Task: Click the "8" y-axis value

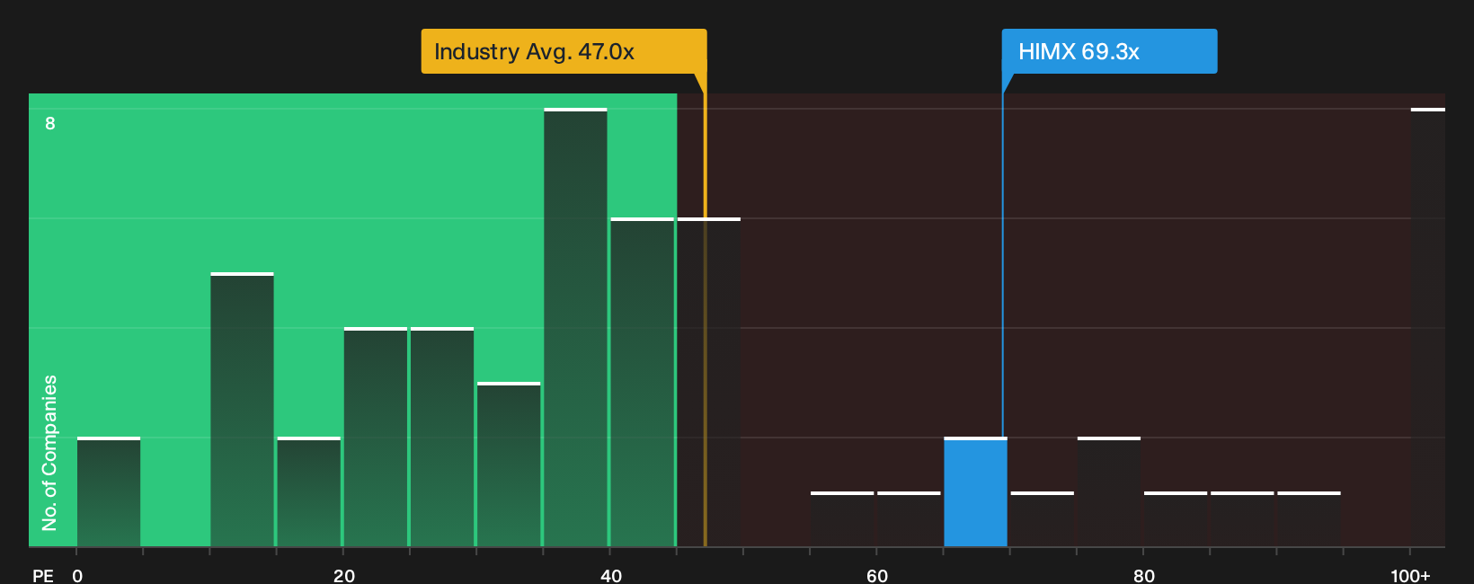Action: (50, 123)
